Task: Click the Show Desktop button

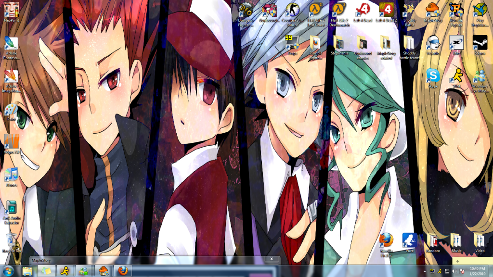Action: (x=491, y=271)
